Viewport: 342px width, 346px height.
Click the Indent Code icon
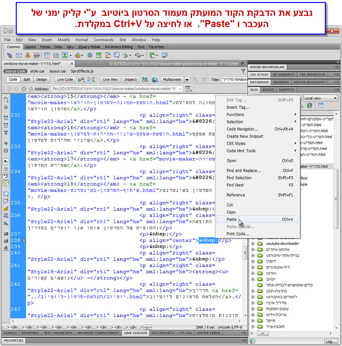6,234
